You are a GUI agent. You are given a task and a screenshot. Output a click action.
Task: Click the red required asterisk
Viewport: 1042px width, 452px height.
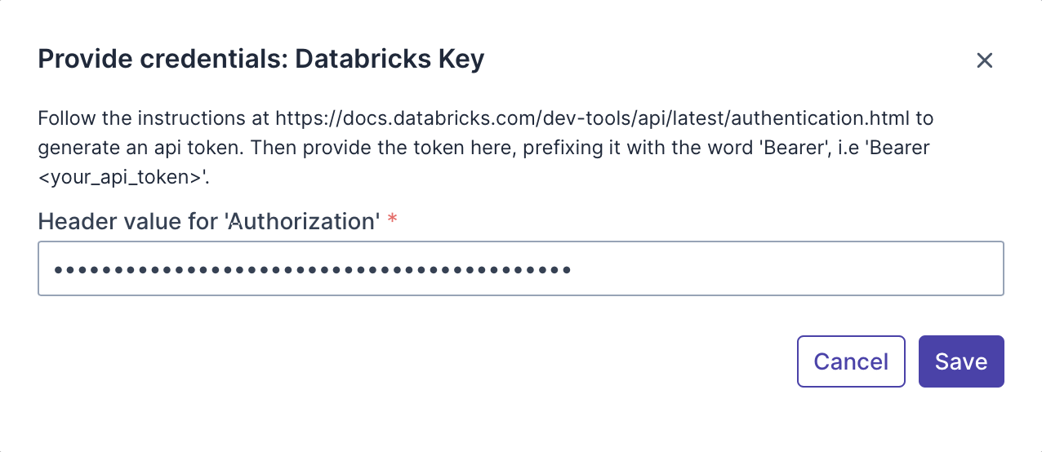pos(393,219)
